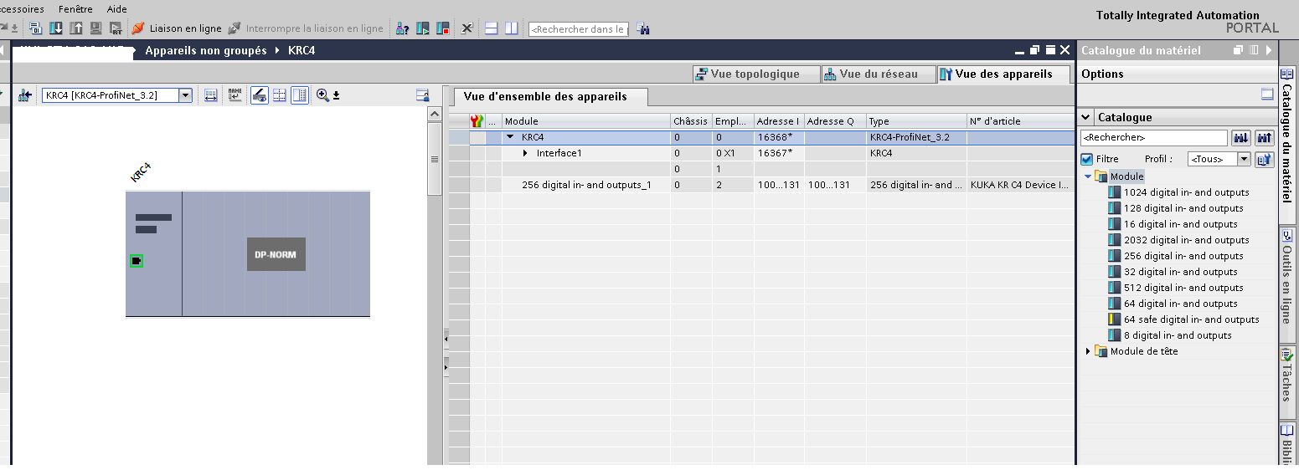Click the catalogue search up icon
This screenshot has width=1299, height=475.
1265,137
